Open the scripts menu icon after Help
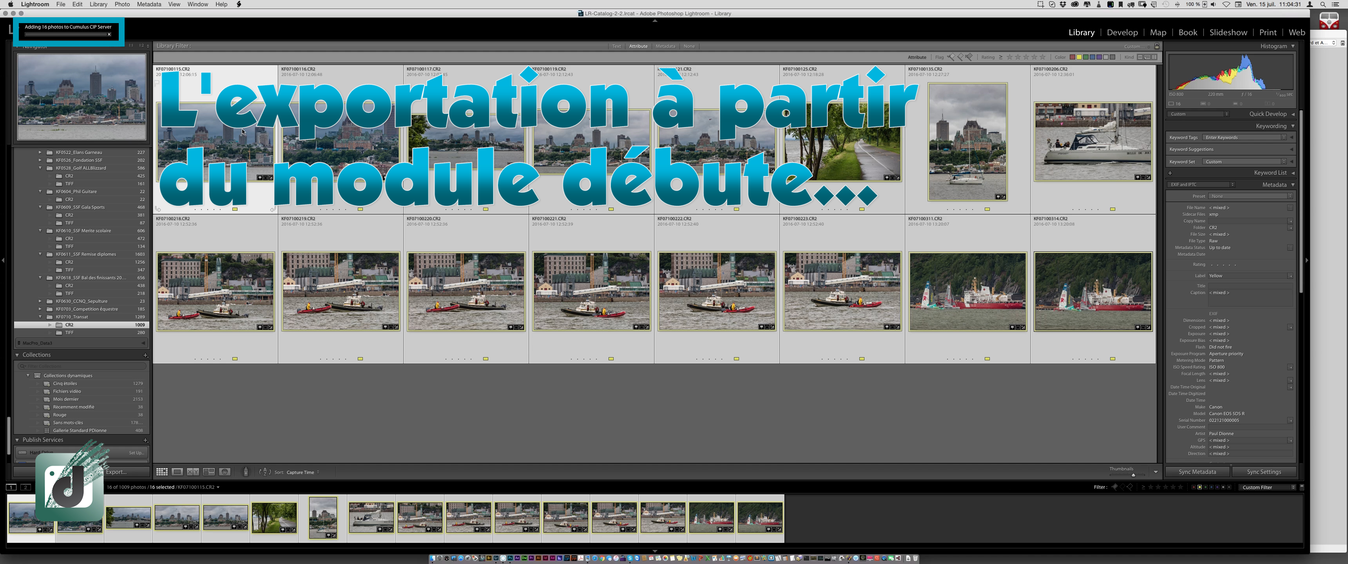1348x564 pixels. pyautogui.click(x=239, y=4)
